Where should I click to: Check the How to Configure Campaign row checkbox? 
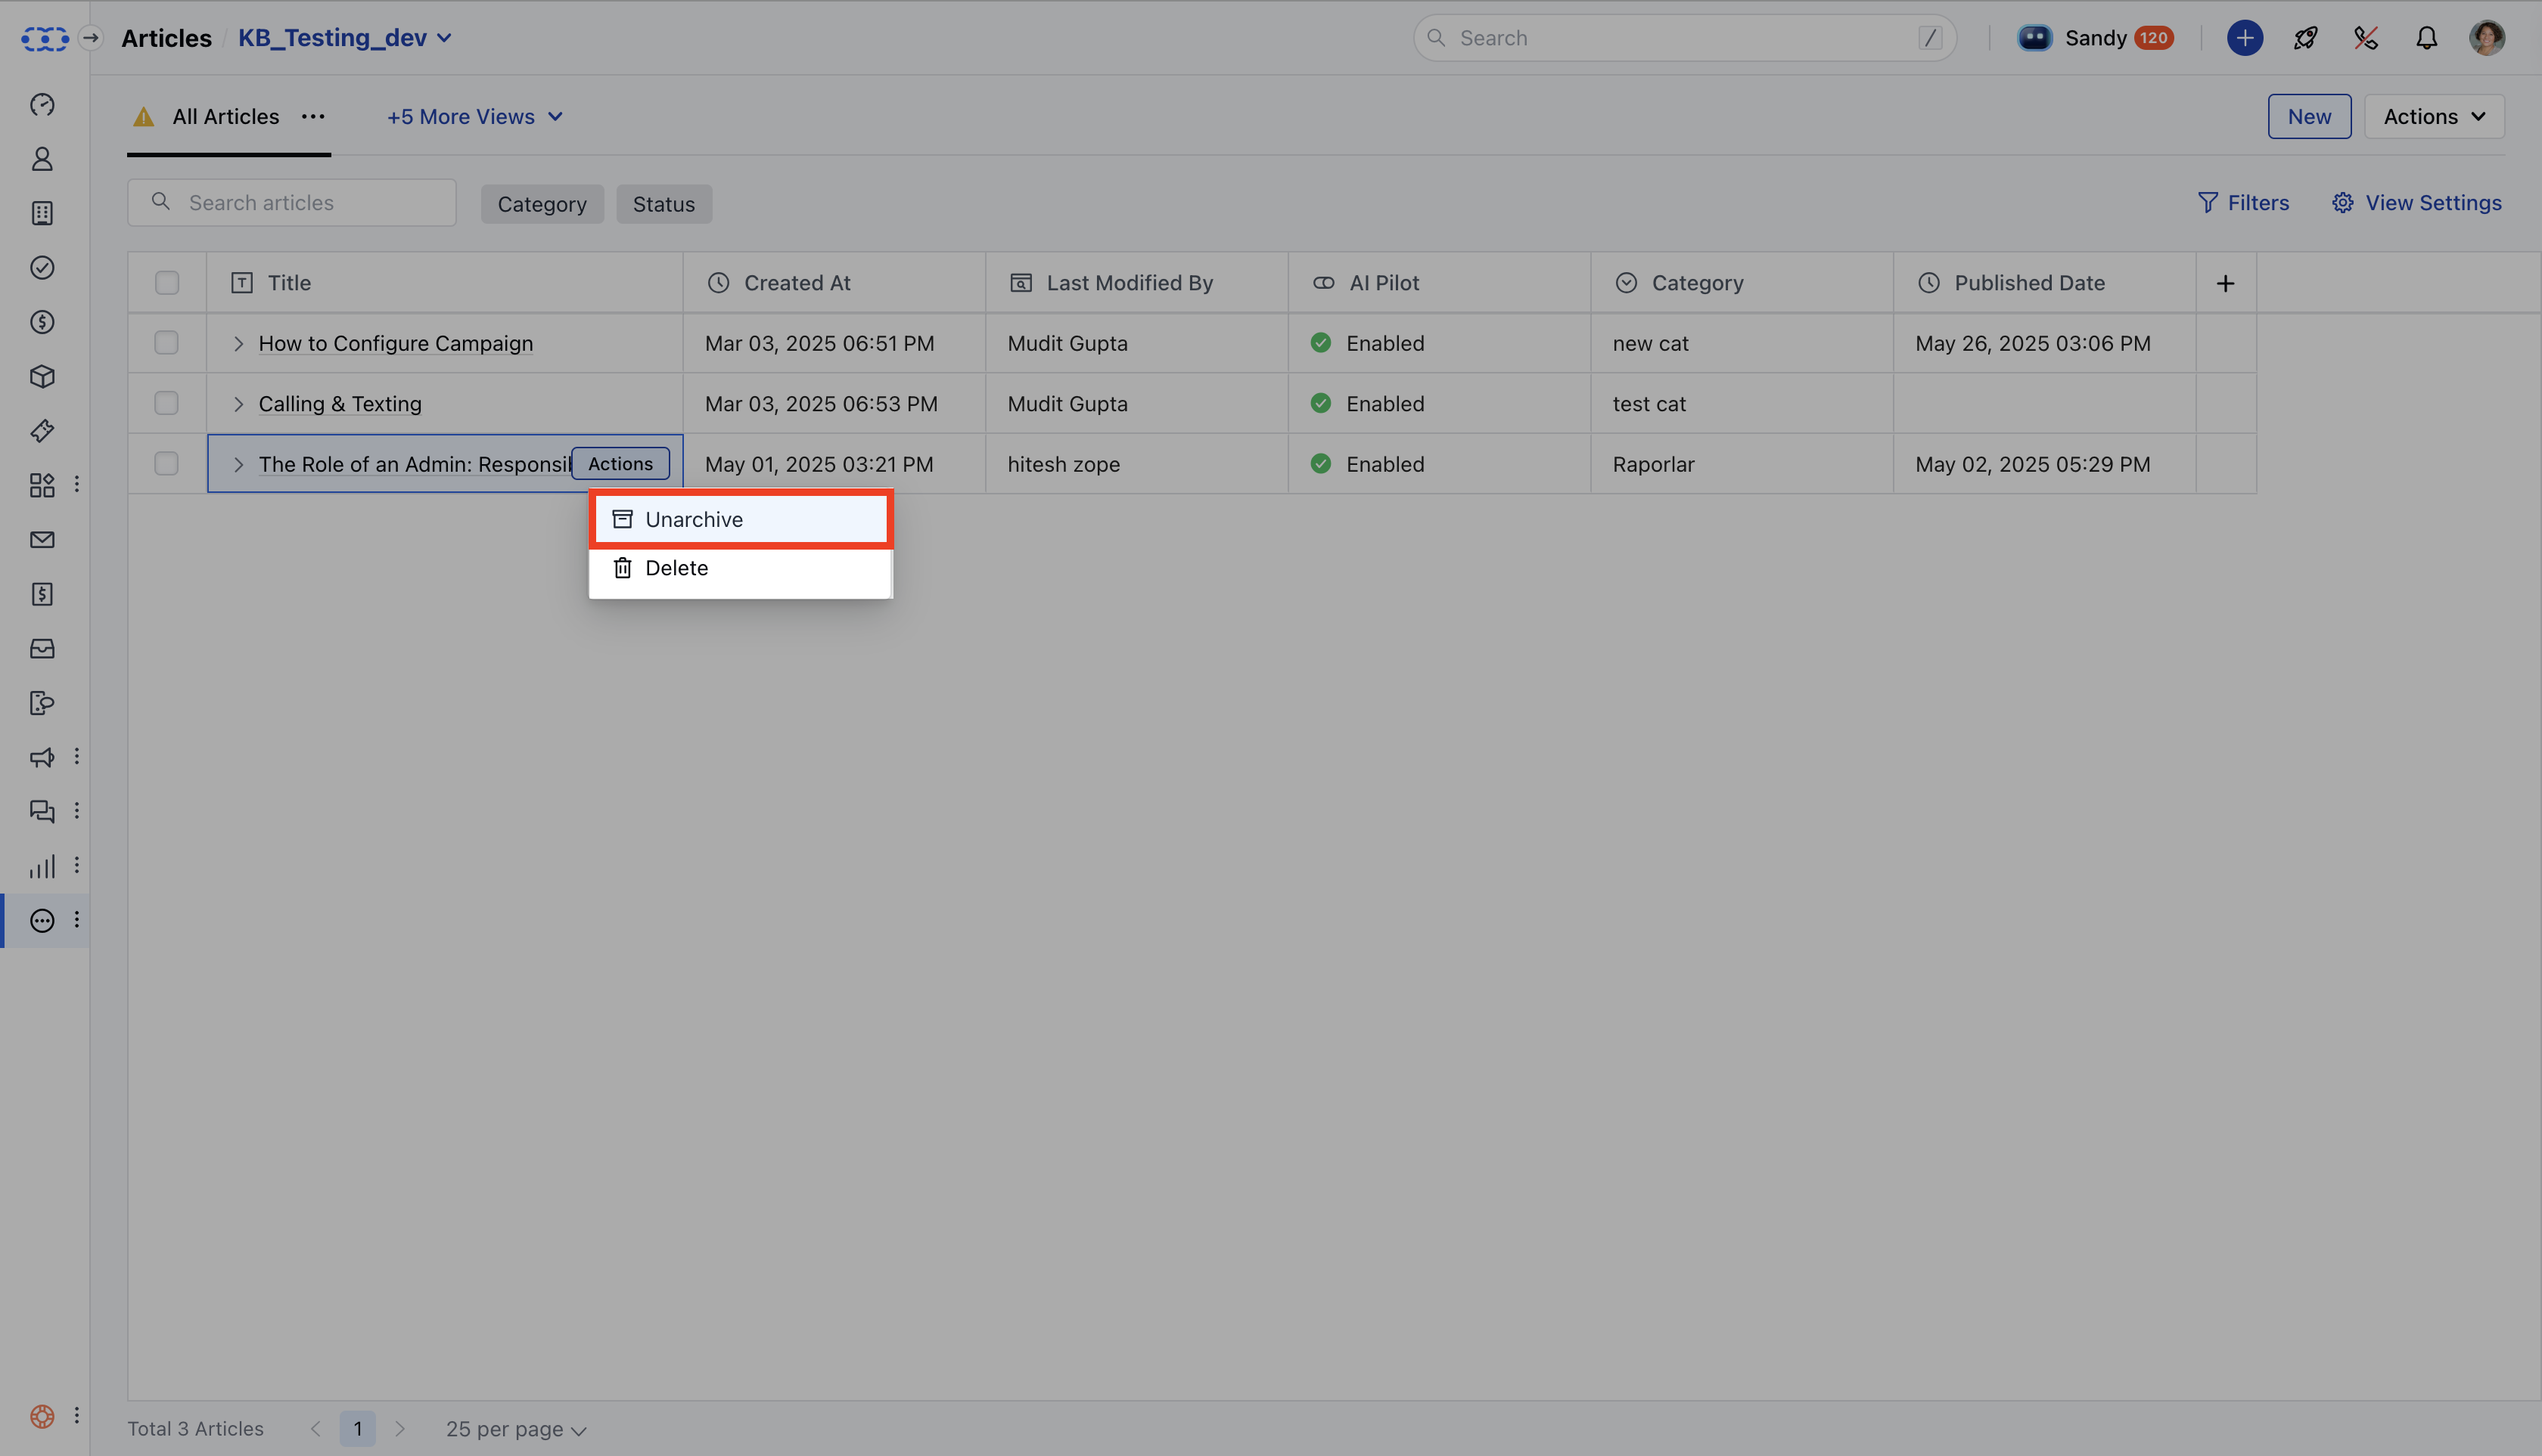166,343
